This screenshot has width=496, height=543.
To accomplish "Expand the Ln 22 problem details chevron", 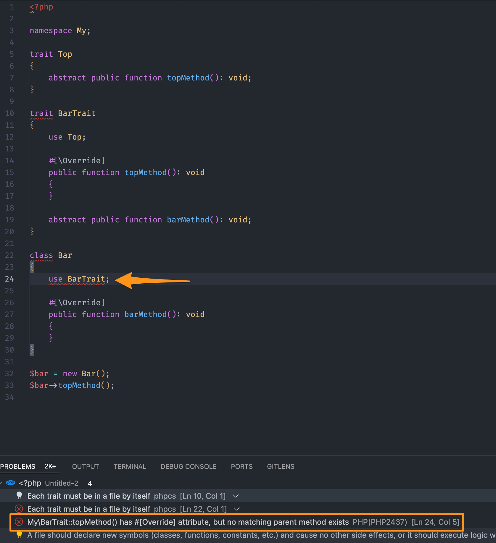I will (x=236, y=509).
